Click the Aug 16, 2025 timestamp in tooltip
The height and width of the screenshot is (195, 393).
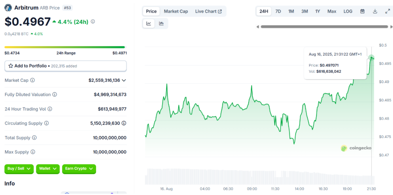click(x=335, y=54)
